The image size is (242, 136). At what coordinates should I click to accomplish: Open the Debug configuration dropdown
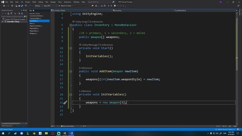click(38, 6)
